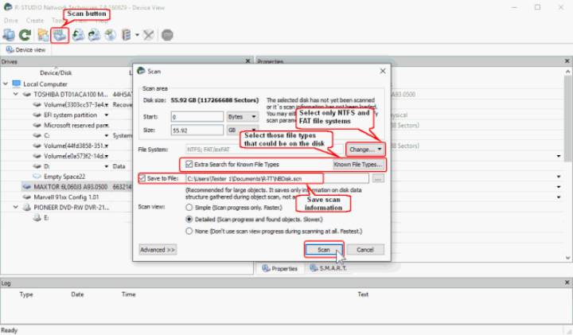The height and width of the screenshot is (335, 573).
Task: Select the MAXTOR 6L060J3 drive row
Action: coord(76,187)
